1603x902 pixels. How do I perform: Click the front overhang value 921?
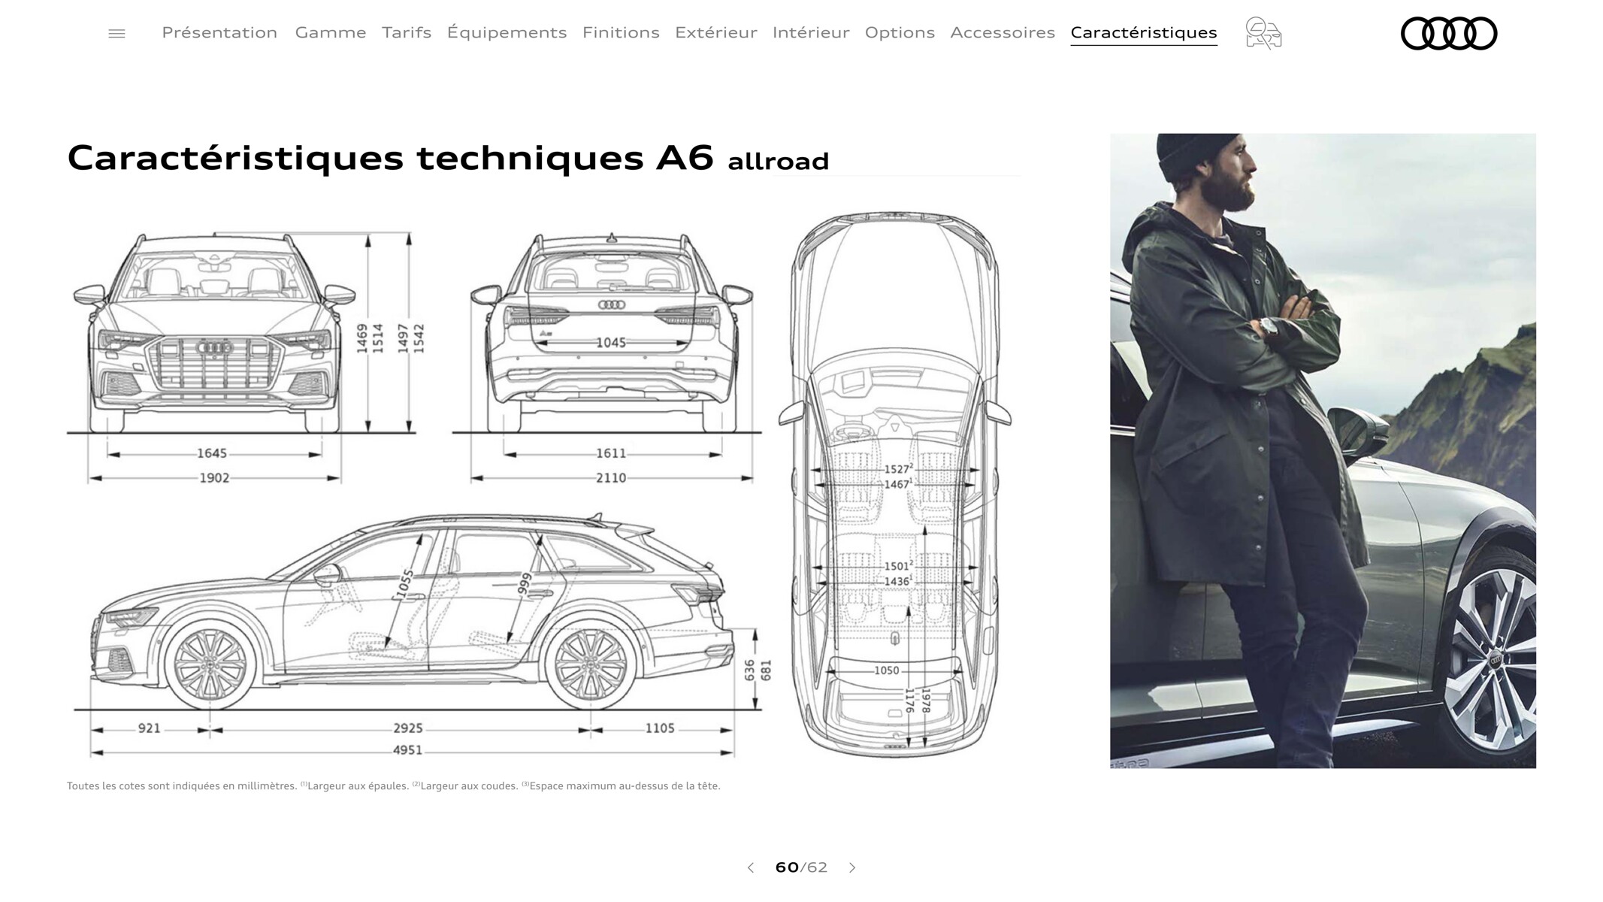pos(149,728)
